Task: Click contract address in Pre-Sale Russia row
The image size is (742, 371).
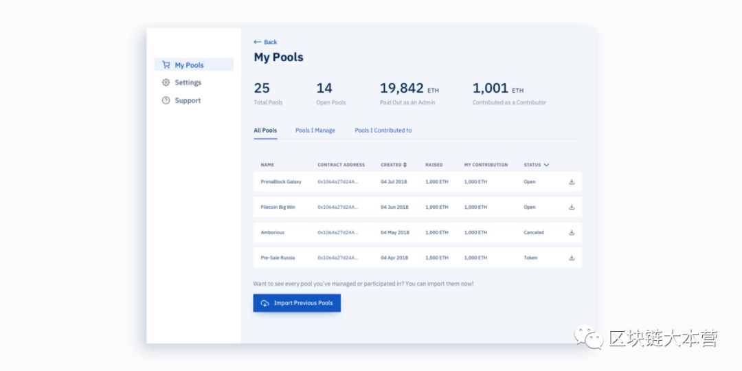Action: [x=338, y=258]
